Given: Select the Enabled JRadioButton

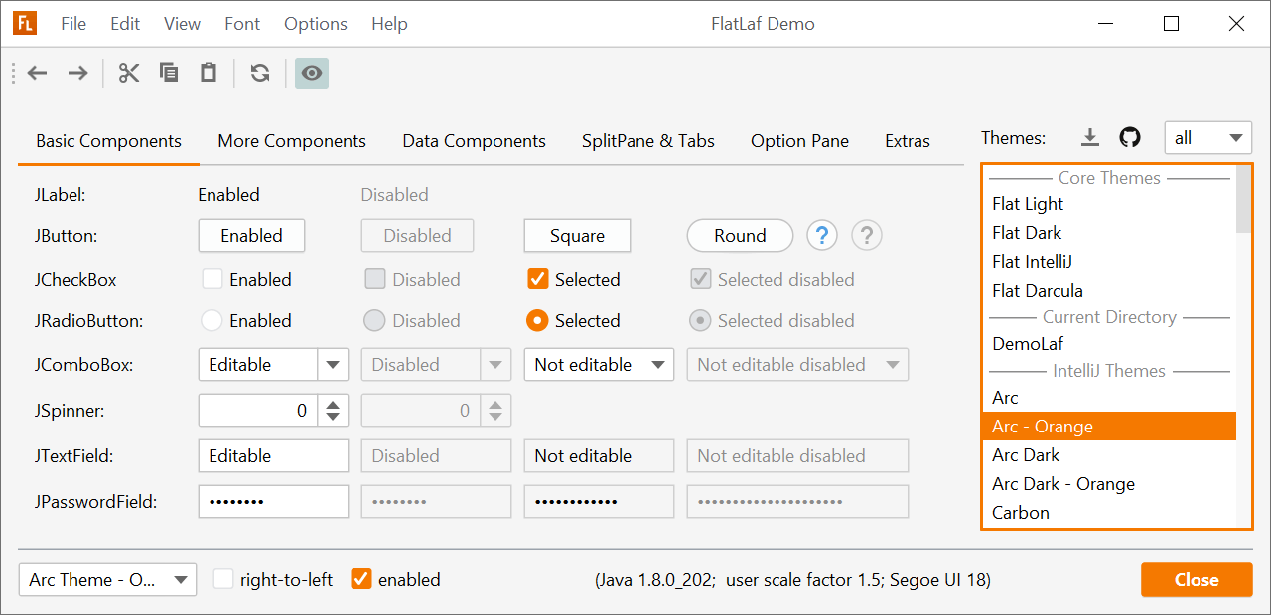Looking at the screenshot, I should click(x=212, y=320).
